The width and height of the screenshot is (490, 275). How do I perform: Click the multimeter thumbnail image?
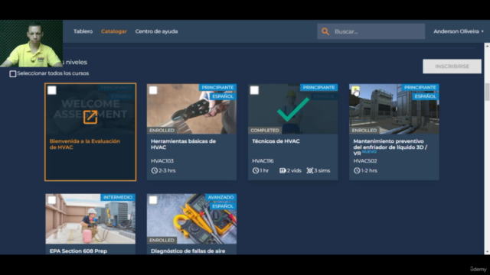(x=191, y=219)
